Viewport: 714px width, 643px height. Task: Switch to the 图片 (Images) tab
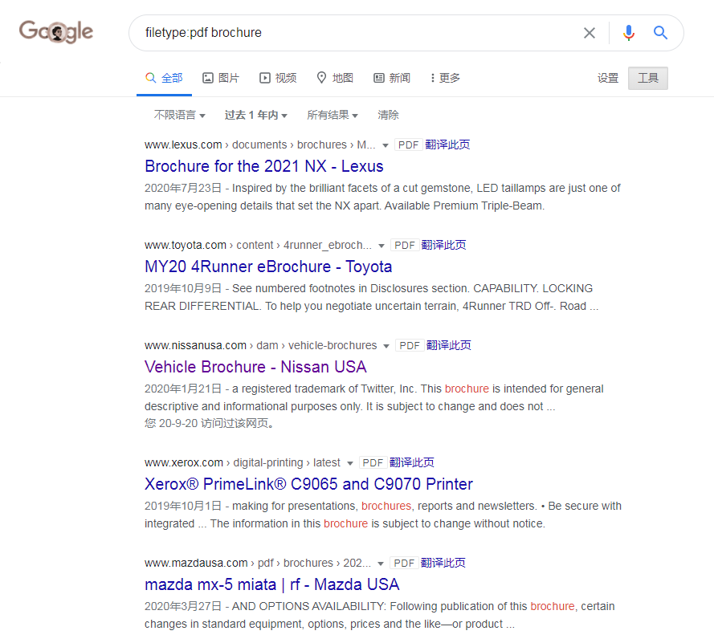tap(221, 78)
